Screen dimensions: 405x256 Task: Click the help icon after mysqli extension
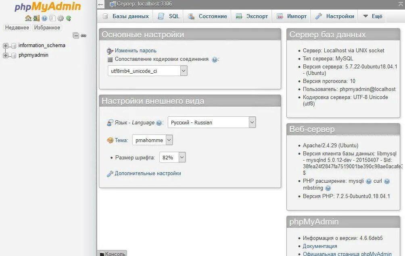point(369,181)
